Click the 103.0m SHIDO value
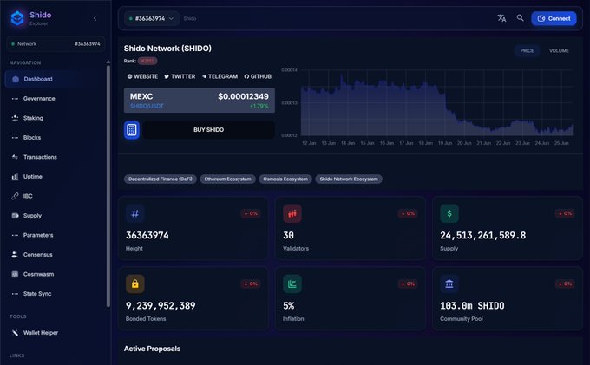This screenshot has height=365, width=590. tap(472, 305)
